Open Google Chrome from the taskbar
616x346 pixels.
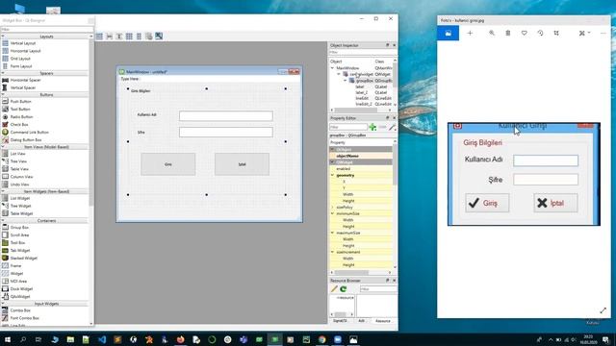321,339
